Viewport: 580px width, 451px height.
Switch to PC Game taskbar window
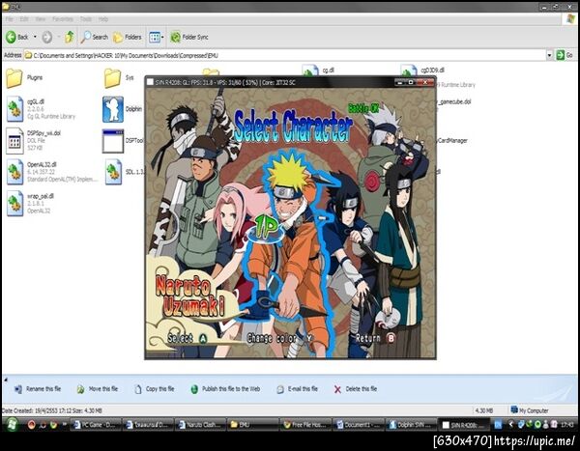96,425
